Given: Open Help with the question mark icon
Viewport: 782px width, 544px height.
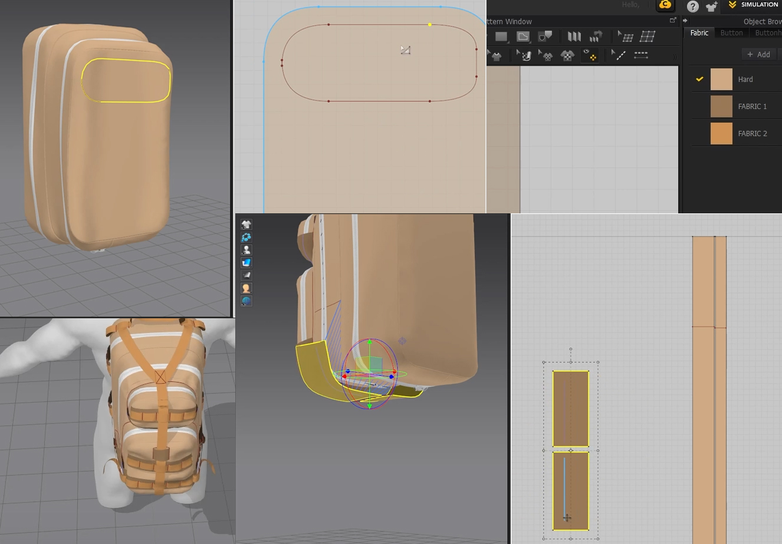Looking at the screenshot, I should [693, 6].
